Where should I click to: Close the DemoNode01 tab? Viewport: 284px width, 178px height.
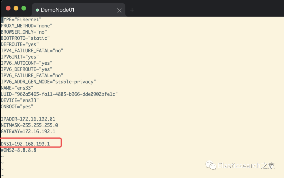119,10
